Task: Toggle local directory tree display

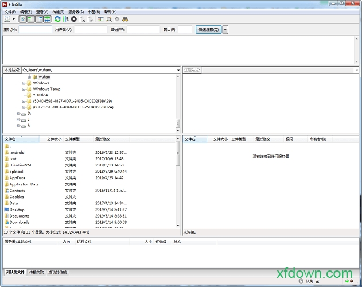Action: click(31, 19)
